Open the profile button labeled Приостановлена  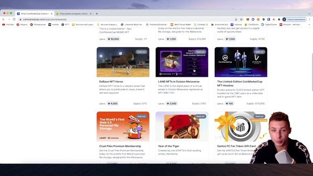click(294, 20)
